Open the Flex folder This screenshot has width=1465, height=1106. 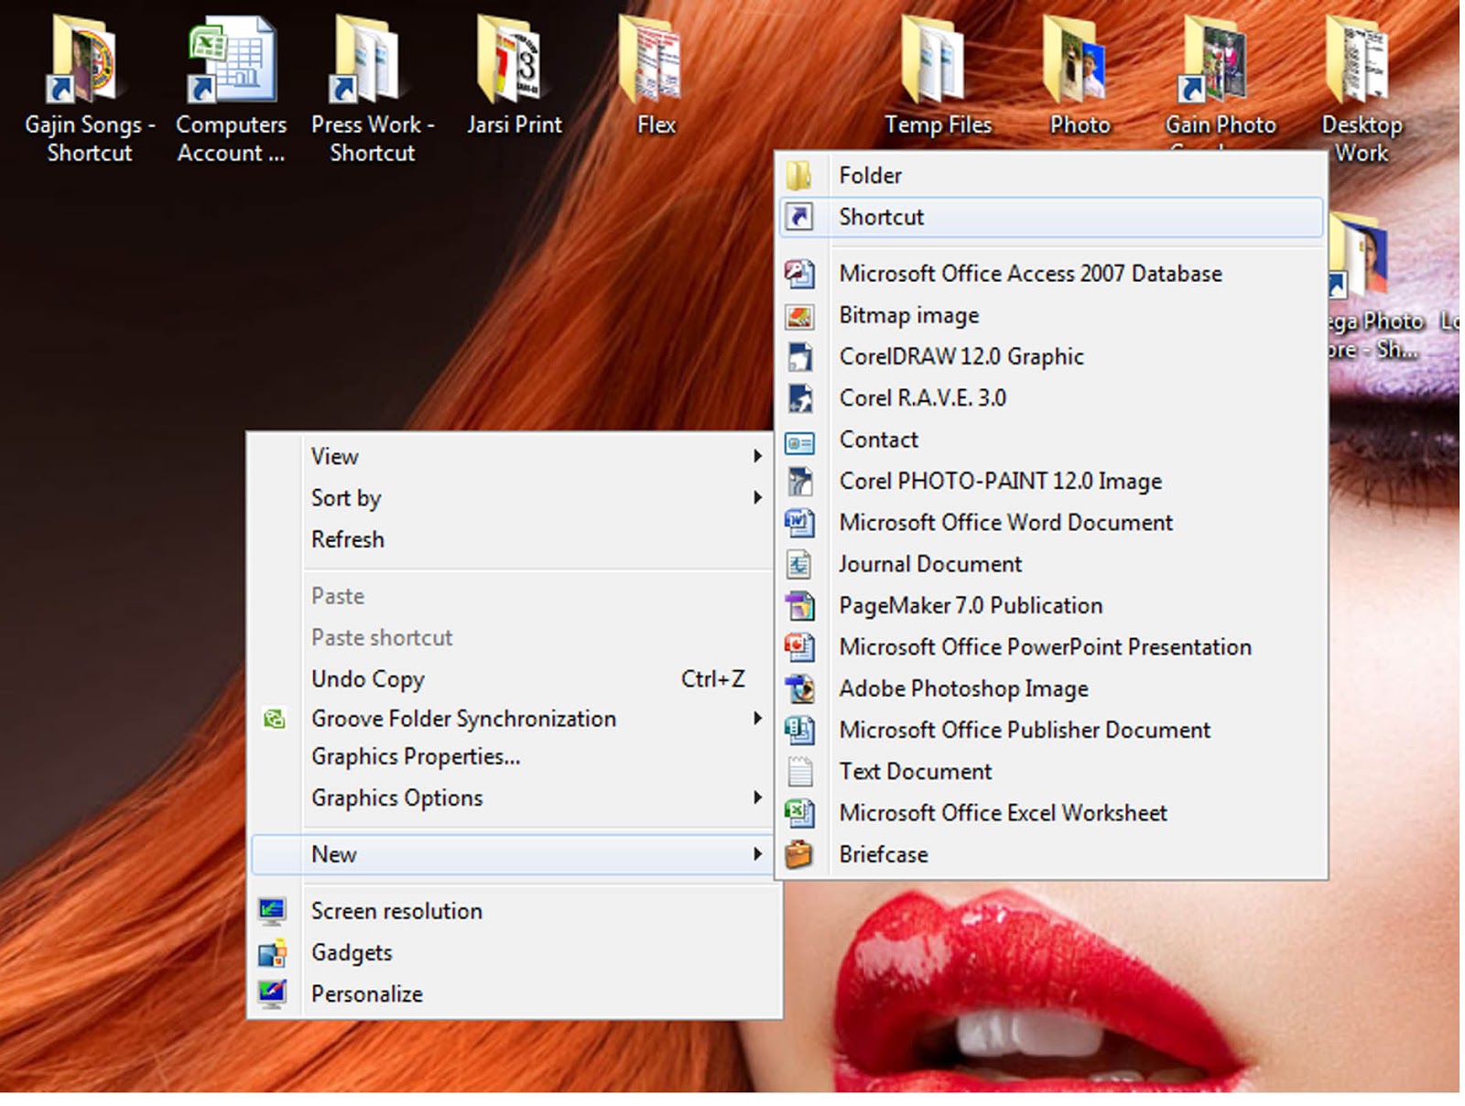pyautogui.click(x=652, y=69)
